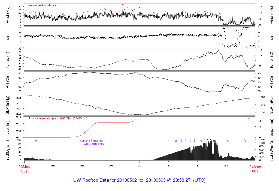Select the "pcp. (mm)" axis label
The width and height of the screenshot is (279, 191).
pos(272,127)
